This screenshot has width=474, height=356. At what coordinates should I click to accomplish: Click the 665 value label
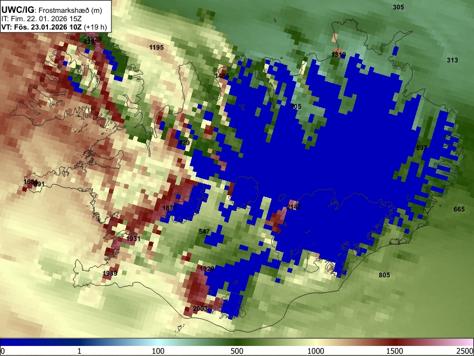click(459, 209)
